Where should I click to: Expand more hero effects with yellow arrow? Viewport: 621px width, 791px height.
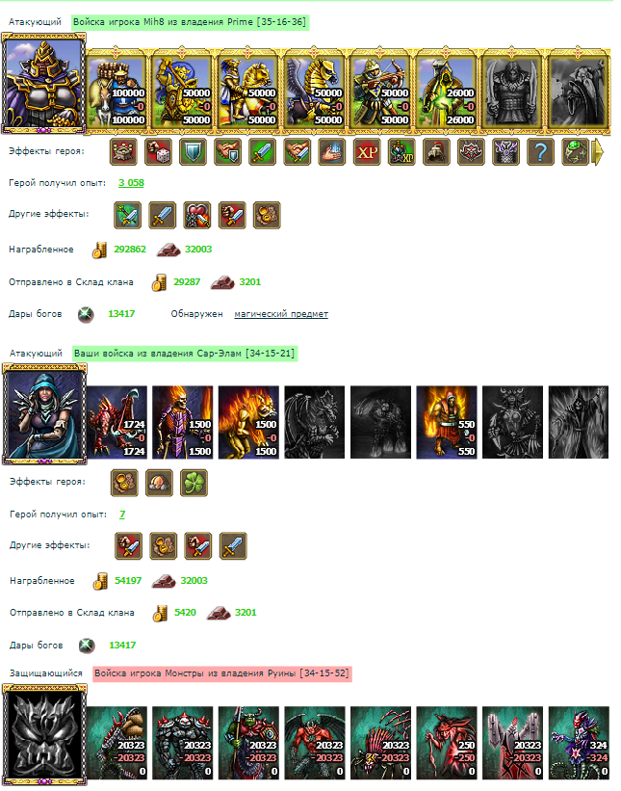click(x=597, y=152)
